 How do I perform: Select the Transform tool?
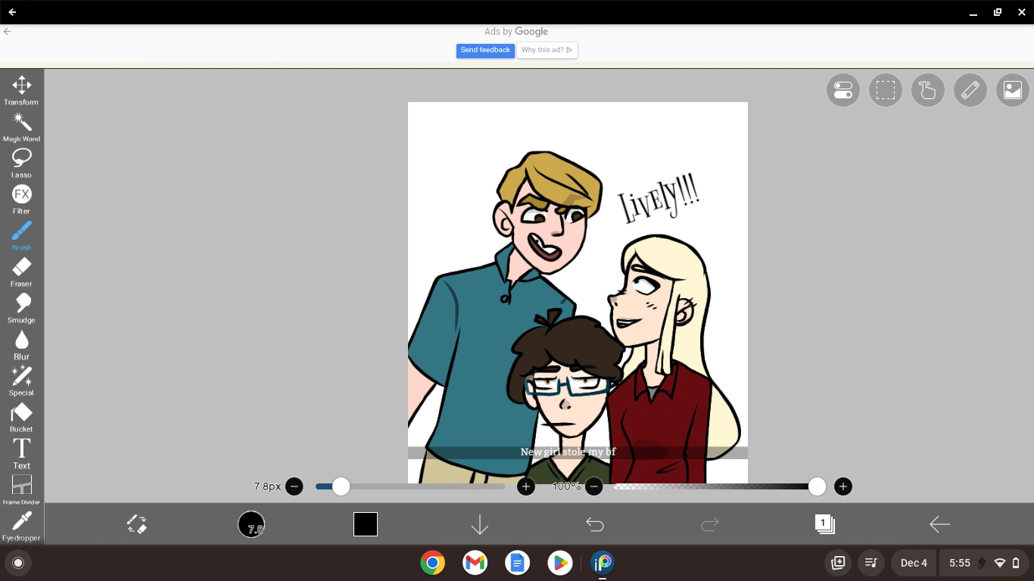coord(21,85)
